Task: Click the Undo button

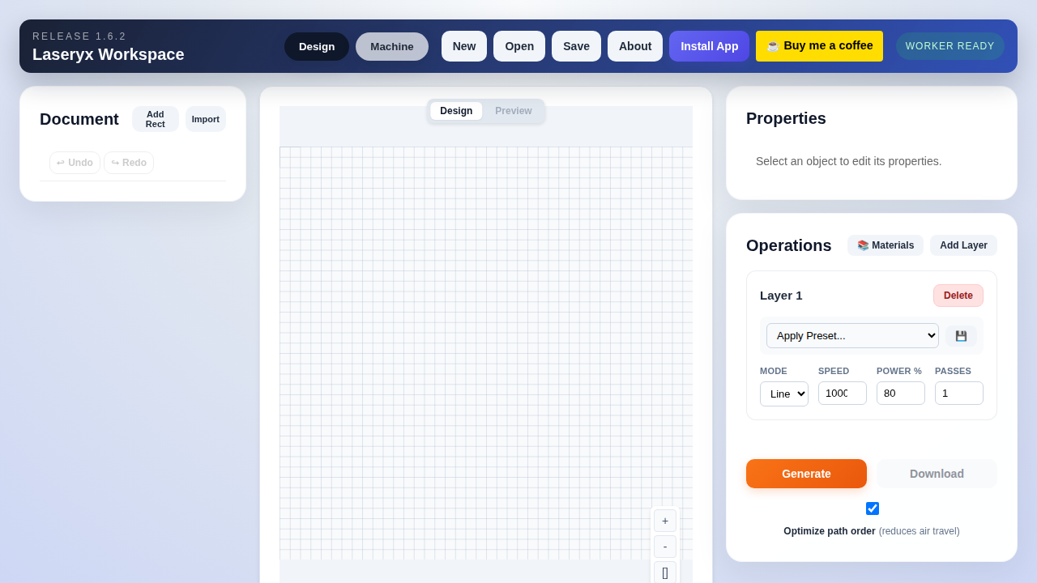Action: (75, 163)
